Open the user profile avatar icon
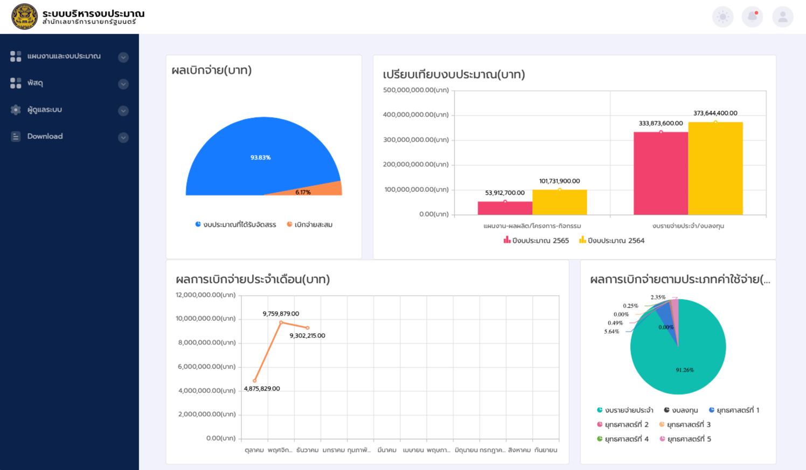This screenshot has height=470, width=806. pos(782,17)
